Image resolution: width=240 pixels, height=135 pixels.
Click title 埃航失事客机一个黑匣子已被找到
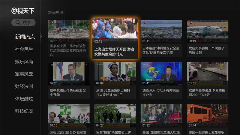click(x=206, y=50)
